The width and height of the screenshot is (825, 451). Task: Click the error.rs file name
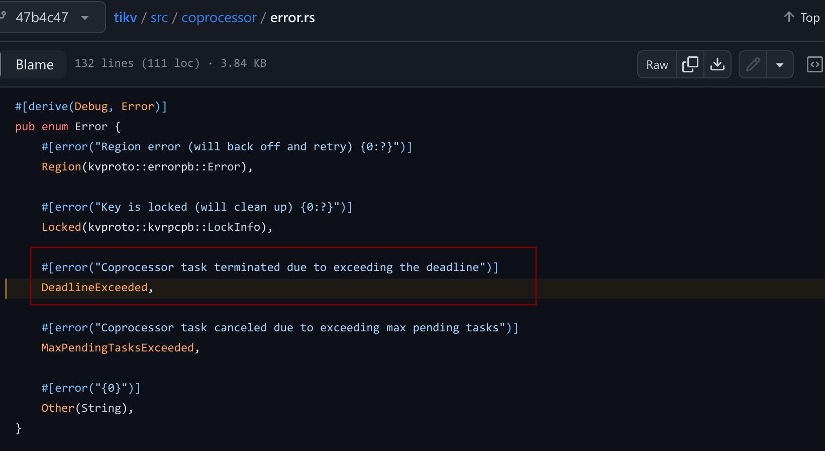tap(292, 18)
